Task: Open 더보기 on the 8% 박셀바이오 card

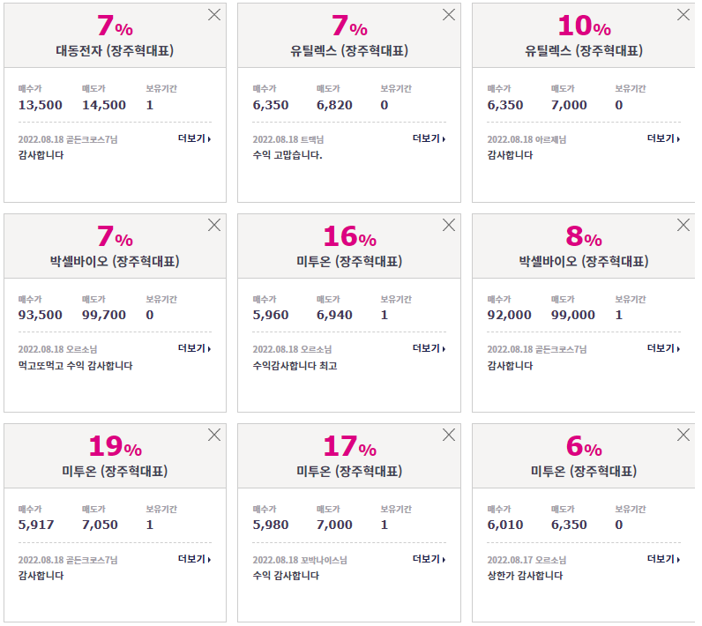Action: coord(663,348)
